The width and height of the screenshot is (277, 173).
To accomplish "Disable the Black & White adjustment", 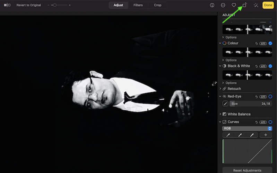I will pyautogui.click(x=270, y=66).
